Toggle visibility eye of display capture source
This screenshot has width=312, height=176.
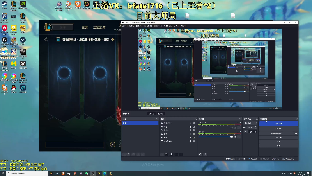[190, 141]
